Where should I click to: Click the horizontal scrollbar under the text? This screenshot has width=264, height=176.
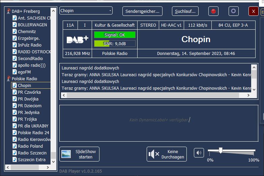point(155,95)
